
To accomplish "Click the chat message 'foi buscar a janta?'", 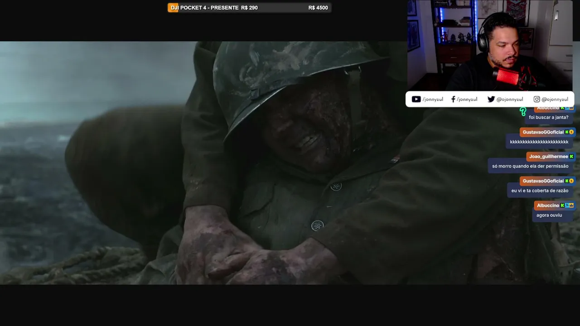I will (548, 117).
